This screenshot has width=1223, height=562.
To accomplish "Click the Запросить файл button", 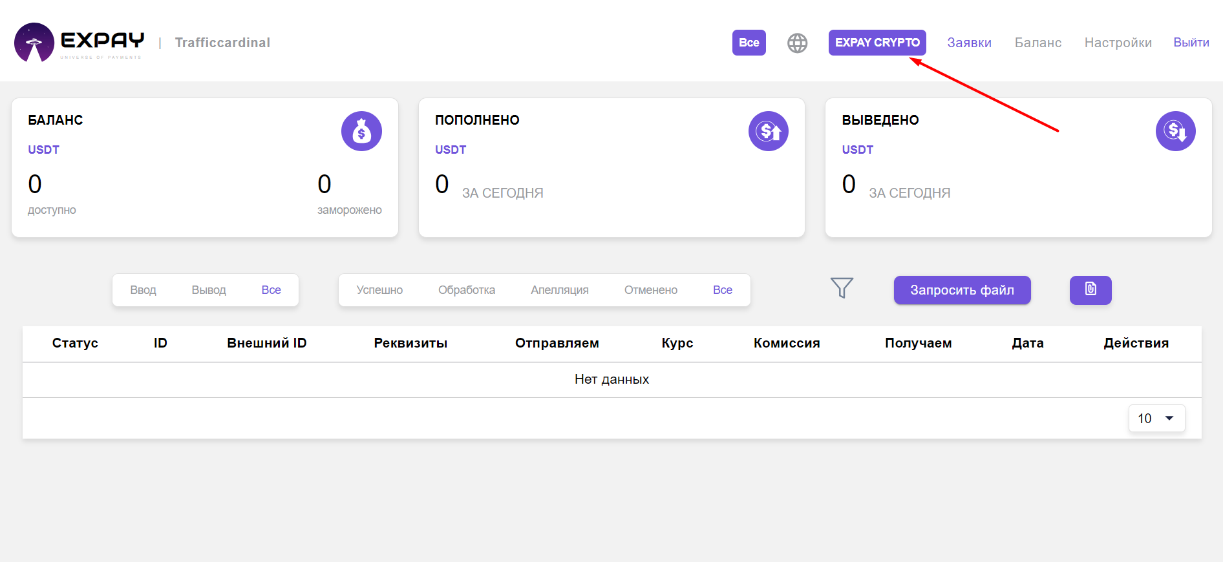I will click(x=962, y=290).
